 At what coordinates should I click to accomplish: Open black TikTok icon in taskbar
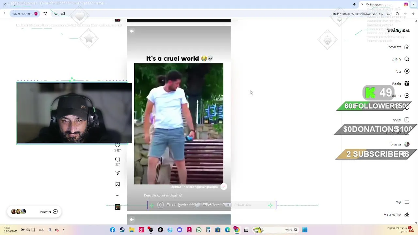coord(160,230)
